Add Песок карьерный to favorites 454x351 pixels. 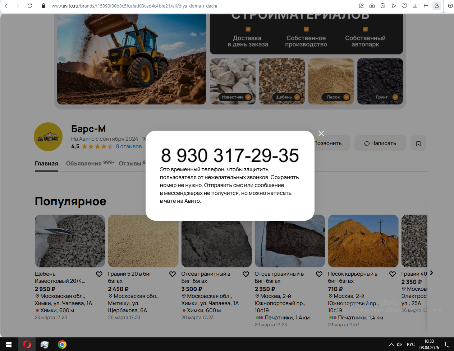393,274
